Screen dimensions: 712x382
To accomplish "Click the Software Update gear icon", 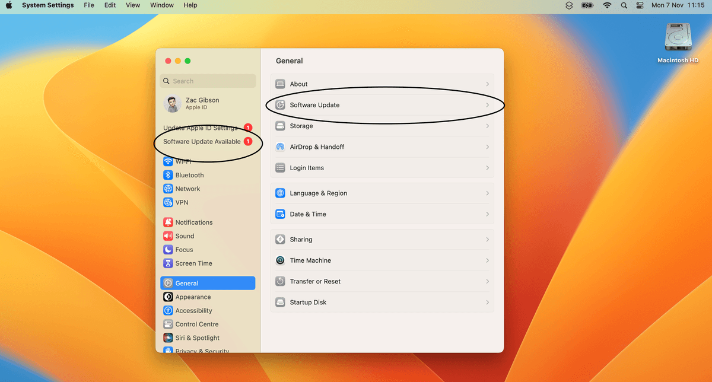I will coord(280,105).
